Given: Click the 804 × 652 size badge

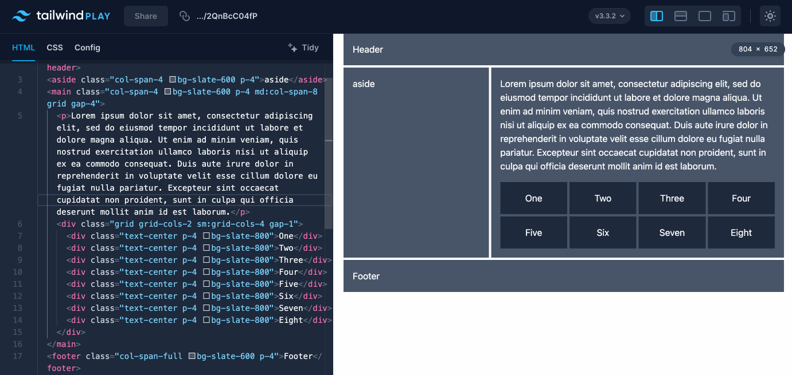Looking at the screenshot, I should [x=757, y=50].
